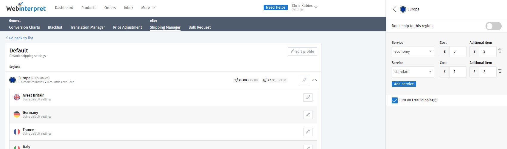This screenshot has width=507, height=149.
Task: Delete the economy service row
Action: [x=500, y=51]
